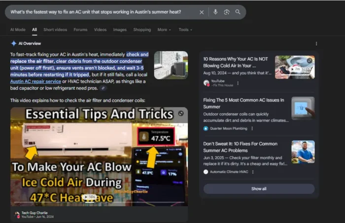Viewport: 345px width, 223px height.
Task: Open AI Overview three-dot options menu
Action: (x=316, y=43)
